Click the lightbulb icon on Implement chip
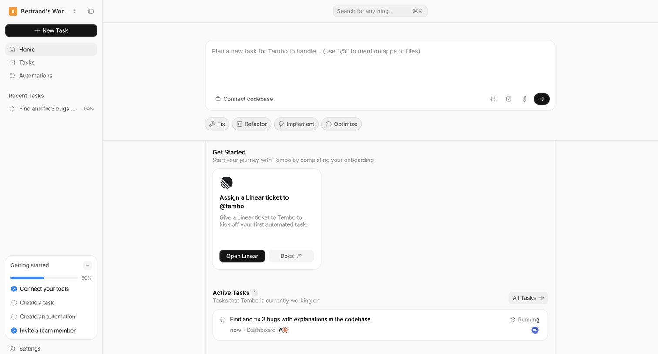 pos(282,124)
